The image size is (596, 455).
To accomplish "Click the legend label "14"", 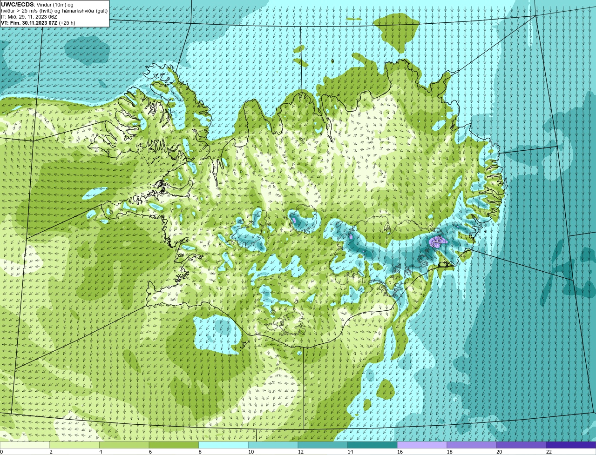I will (x=350, y=452).
